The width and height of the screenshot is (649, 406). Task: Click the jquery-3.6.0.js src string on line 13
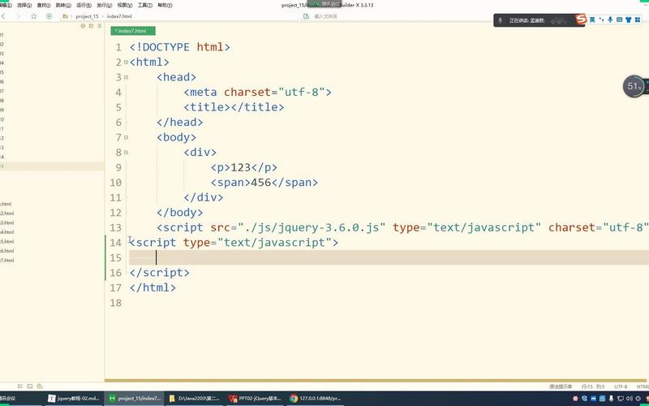[312, 227]
